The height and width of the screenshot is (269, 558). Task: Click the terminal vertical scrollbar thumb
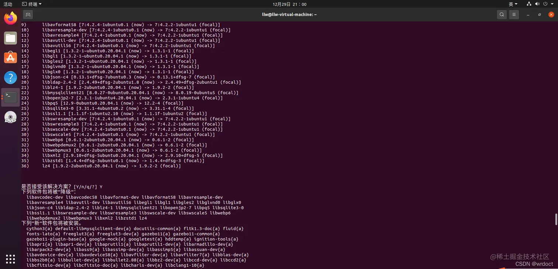point(556,219)
